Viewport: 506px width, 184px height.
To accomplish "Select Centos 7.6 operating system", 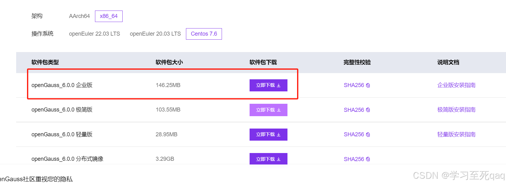I will [x=204, y=34].
